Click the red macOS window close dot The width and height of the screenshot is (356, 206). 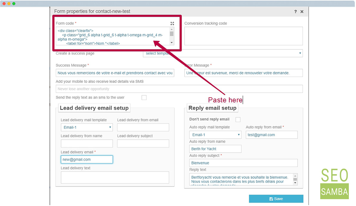4,4
